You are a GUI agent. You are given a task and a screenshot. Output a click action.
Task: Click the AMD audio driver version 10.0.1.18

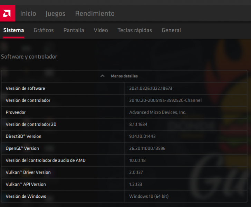[x=137, y=160]
